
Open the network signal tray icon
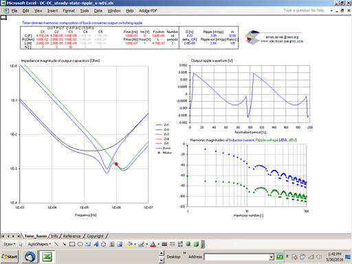click(311, 257)
